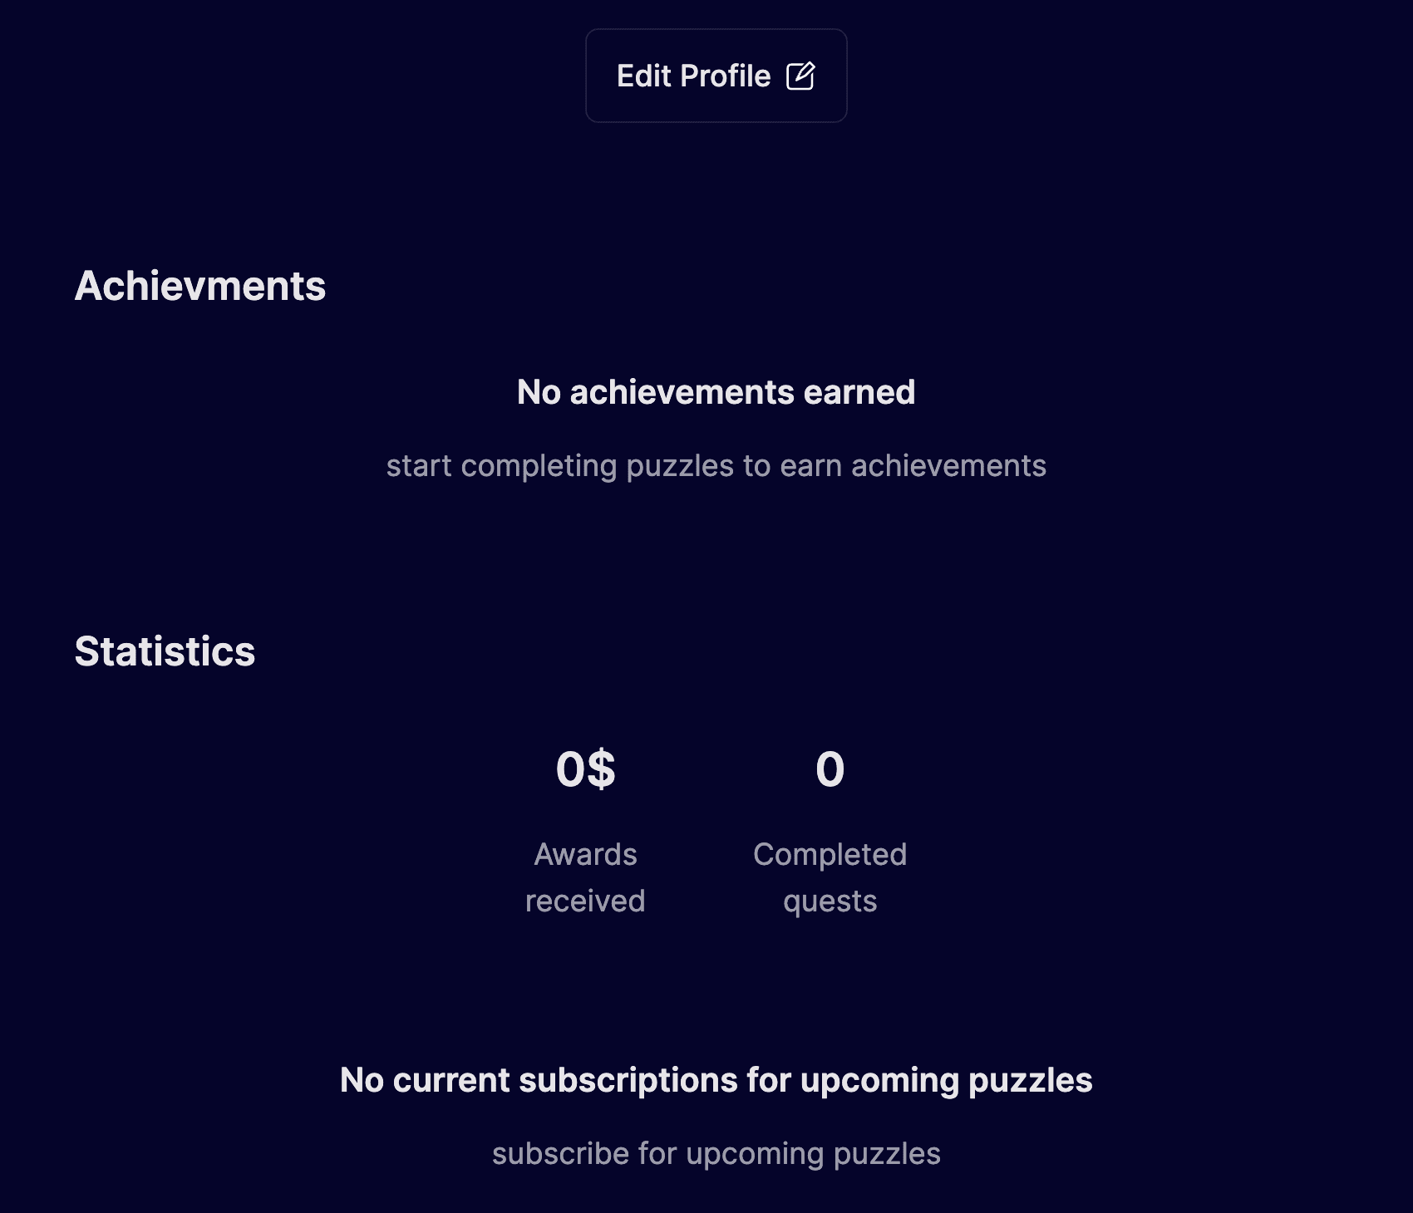The image size is (1413, 1213).
Task: Select the Statistics section heading
Action: click(x=165, y=651)
